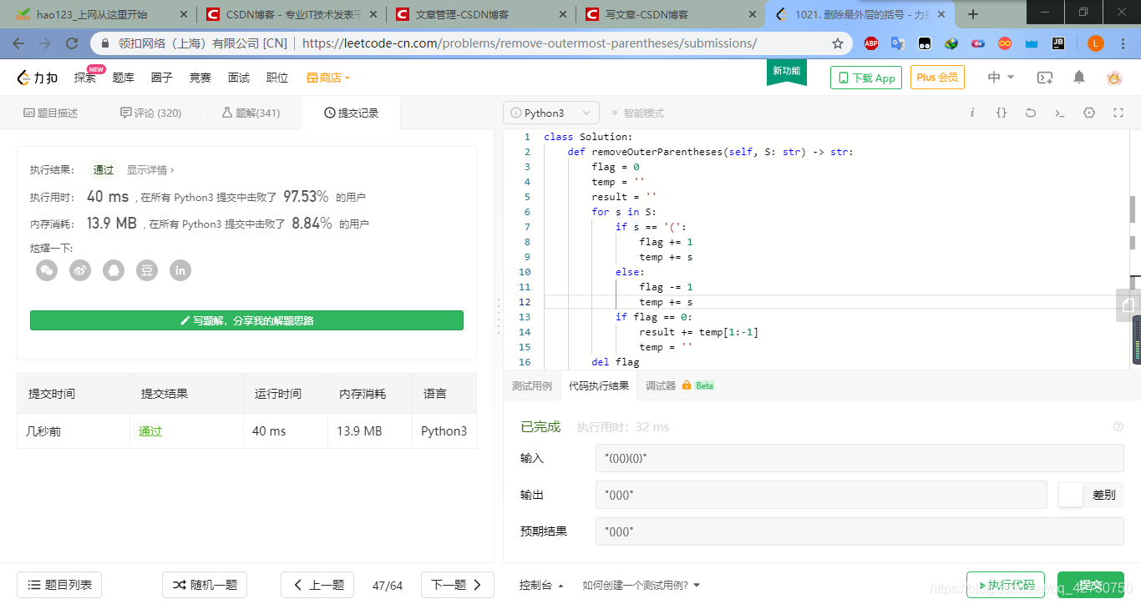
Task: Switch to 题解(341) tab
Action: point(251,113)
